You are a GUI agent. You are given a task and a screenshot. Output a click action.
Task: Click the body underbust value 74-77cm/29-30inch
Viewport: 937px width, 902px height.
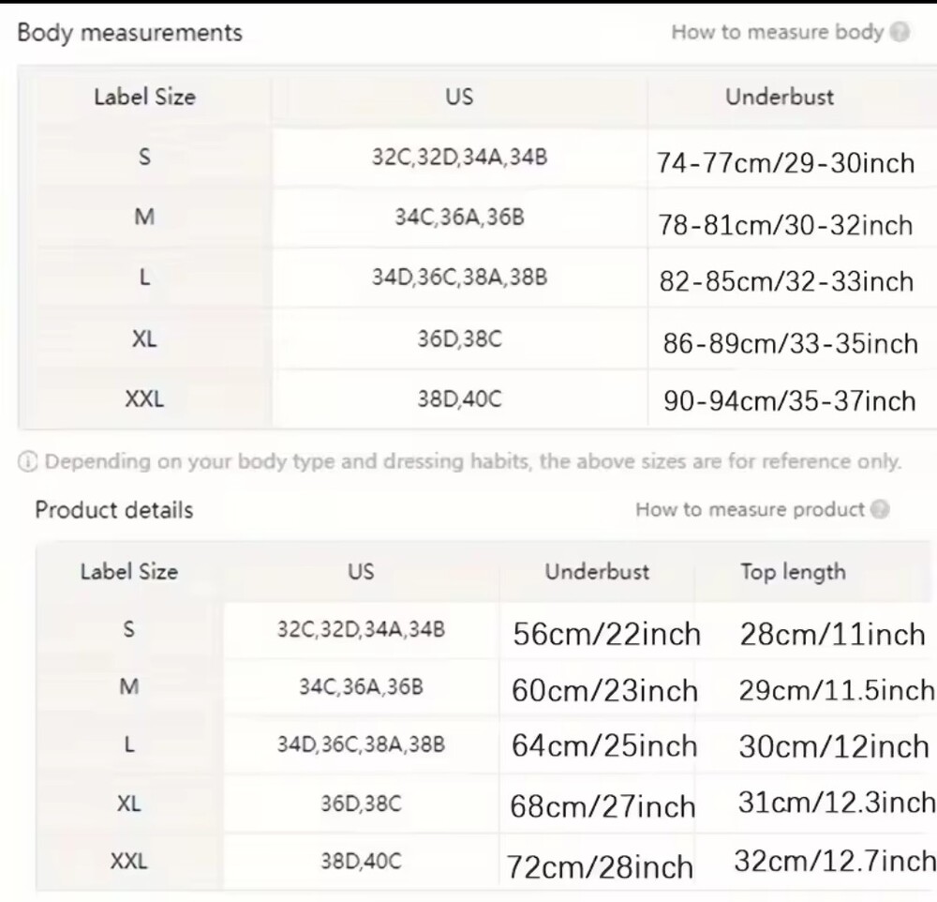pyautogui.click(x=785, y=163)
